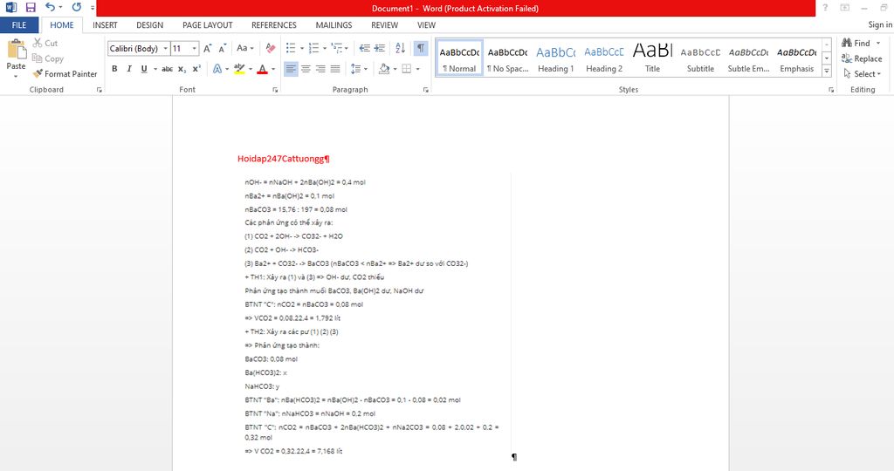The image size is (894, 471).
Task: Apply subscript formatting
Action: click(182, 69)
